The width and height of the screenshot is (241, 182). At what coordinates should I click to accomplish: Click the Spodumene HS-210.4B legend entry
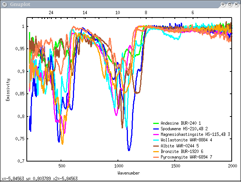[x=180, y=129]
